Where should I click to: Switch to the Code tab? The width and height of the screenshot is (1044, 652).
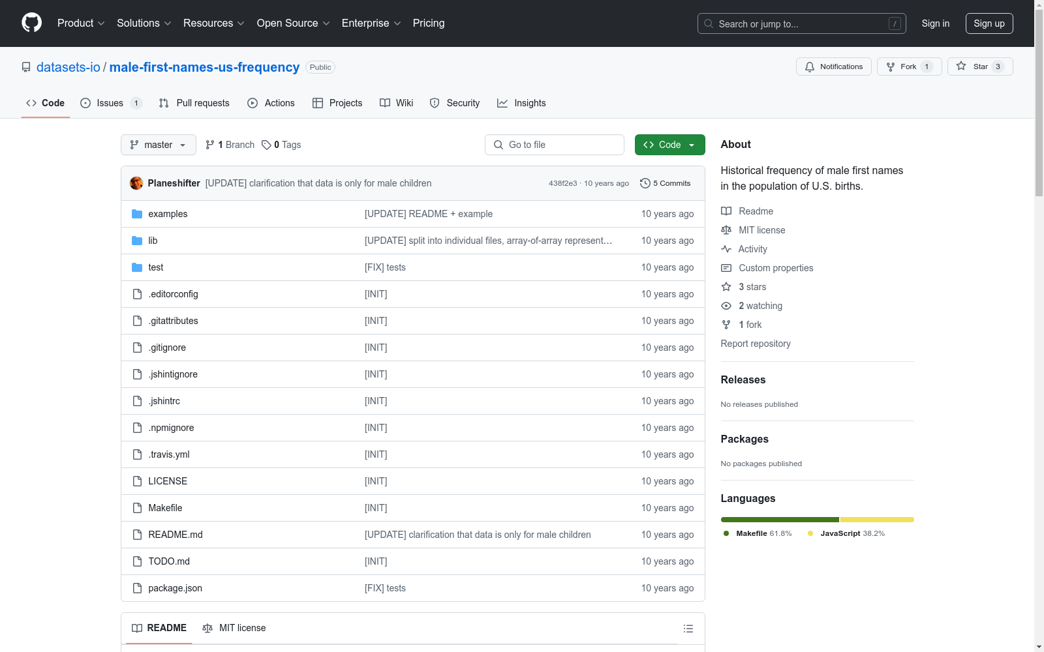(x=46, y=103)
